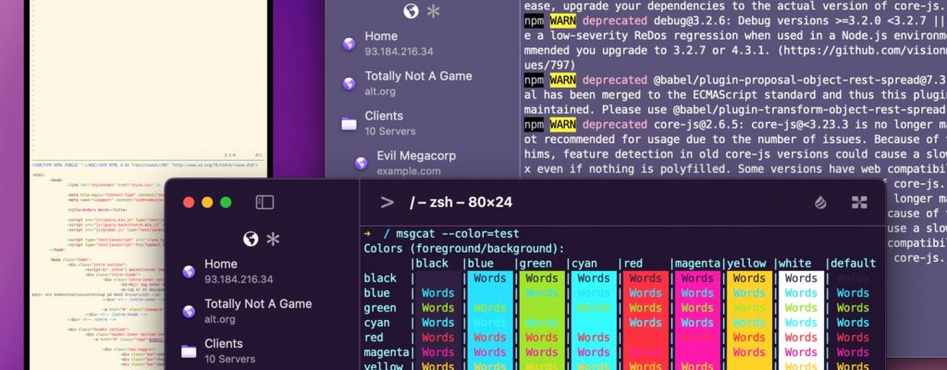Toggle the sidebar in the front dark window
Image resolution: width=947 pixels, height=370 pixels.
click(x=264, y=202)
